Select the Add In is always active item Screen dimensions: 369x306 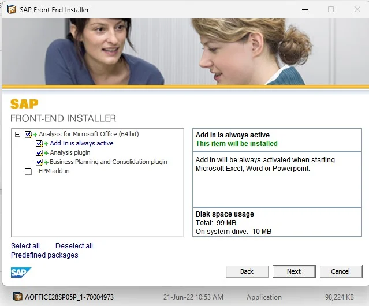[81, 143]
